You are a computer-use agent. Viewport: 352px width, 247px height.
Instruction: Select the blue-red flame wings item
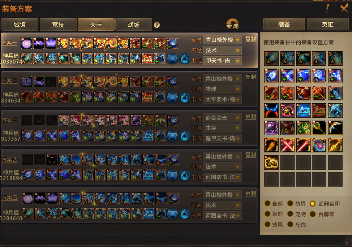pyautogui.click(x=271, y=110)
